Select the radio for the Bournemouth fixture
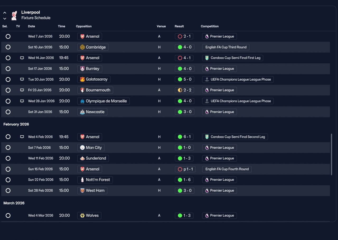Viewport: 338px width, 240px height. (x=8, y=90)
